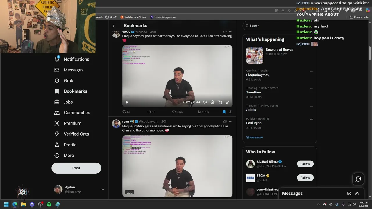This screenshot has width=372, height=209.
Task: Expand the Messages drawer
Action: click(x=357, y=193)
